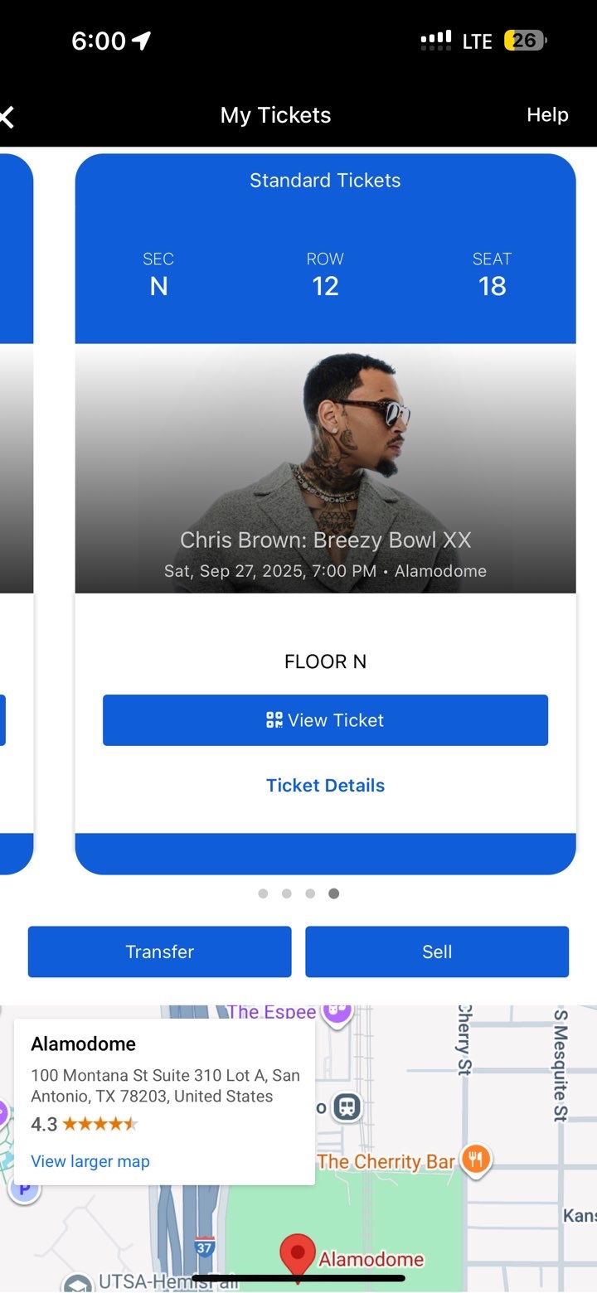Tap the purple pin near The Espee

pyautogui.click(x=336, y=1013)
